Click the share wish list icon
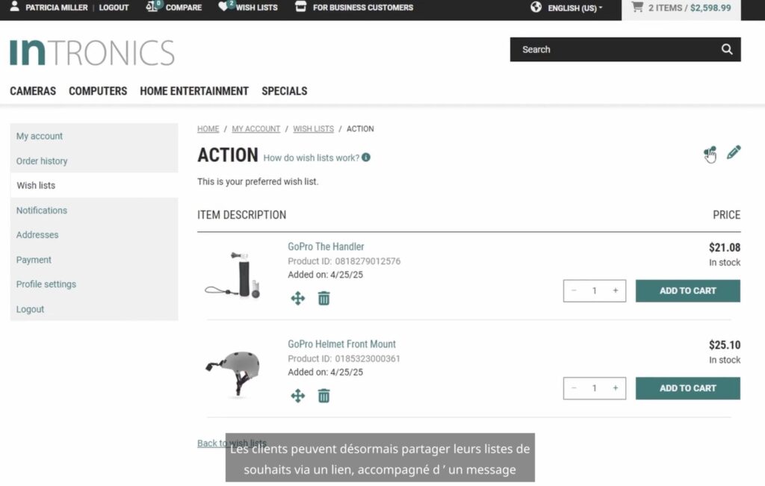 [710, 153]
